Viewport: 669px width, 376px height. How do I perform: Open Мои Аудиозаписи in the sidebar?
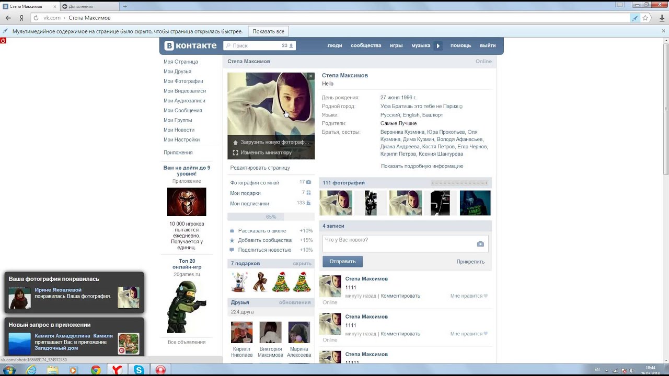[x=184, y=101]
